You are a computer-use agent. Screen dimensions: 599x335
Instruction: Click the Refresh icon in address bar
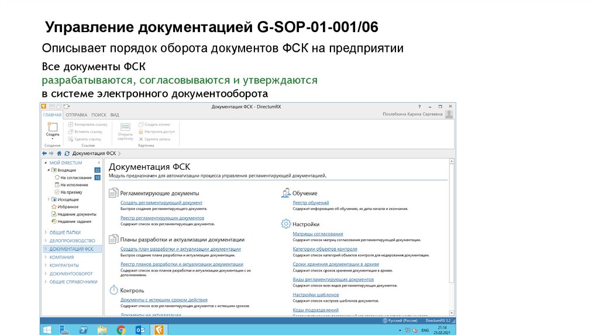(67, 153)
